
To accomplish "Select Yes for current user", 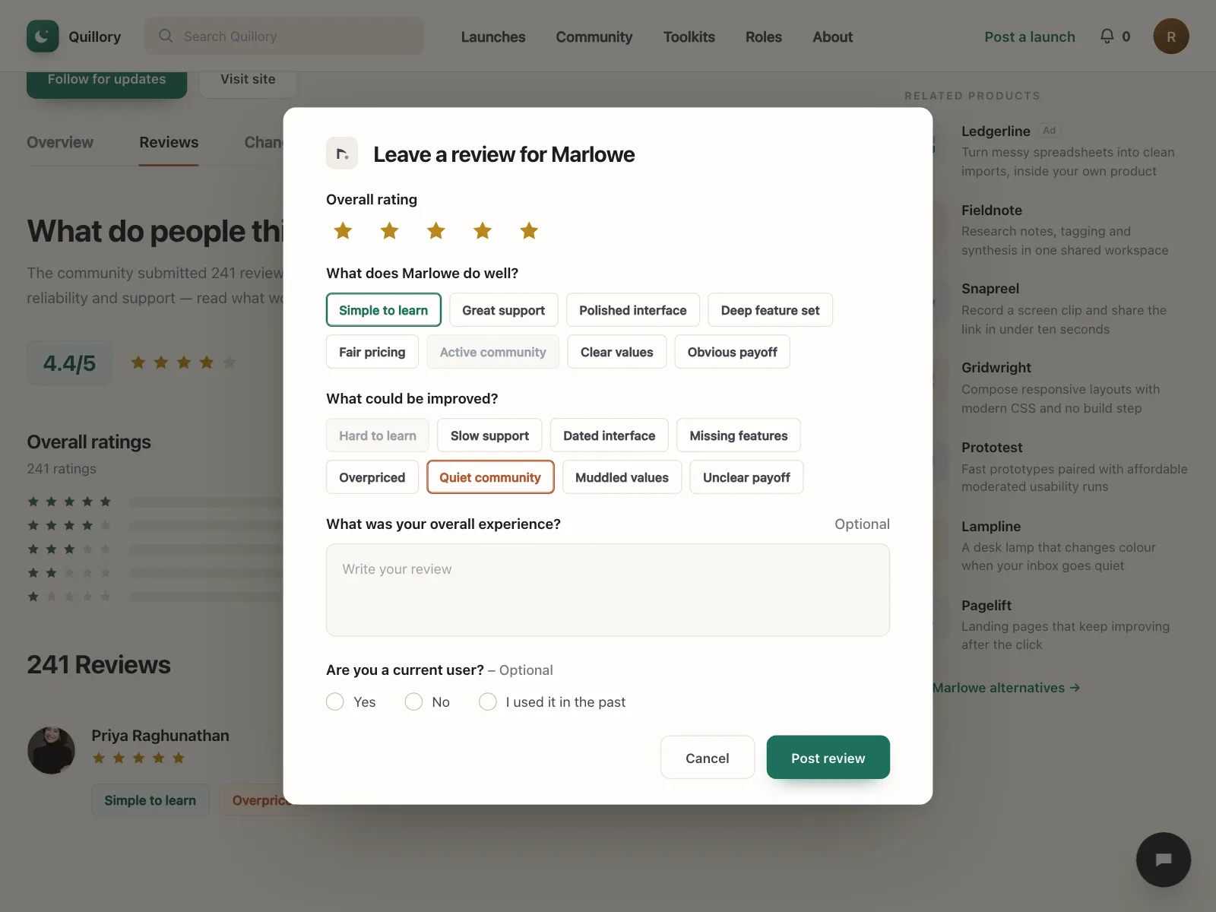I will [335, 701].
